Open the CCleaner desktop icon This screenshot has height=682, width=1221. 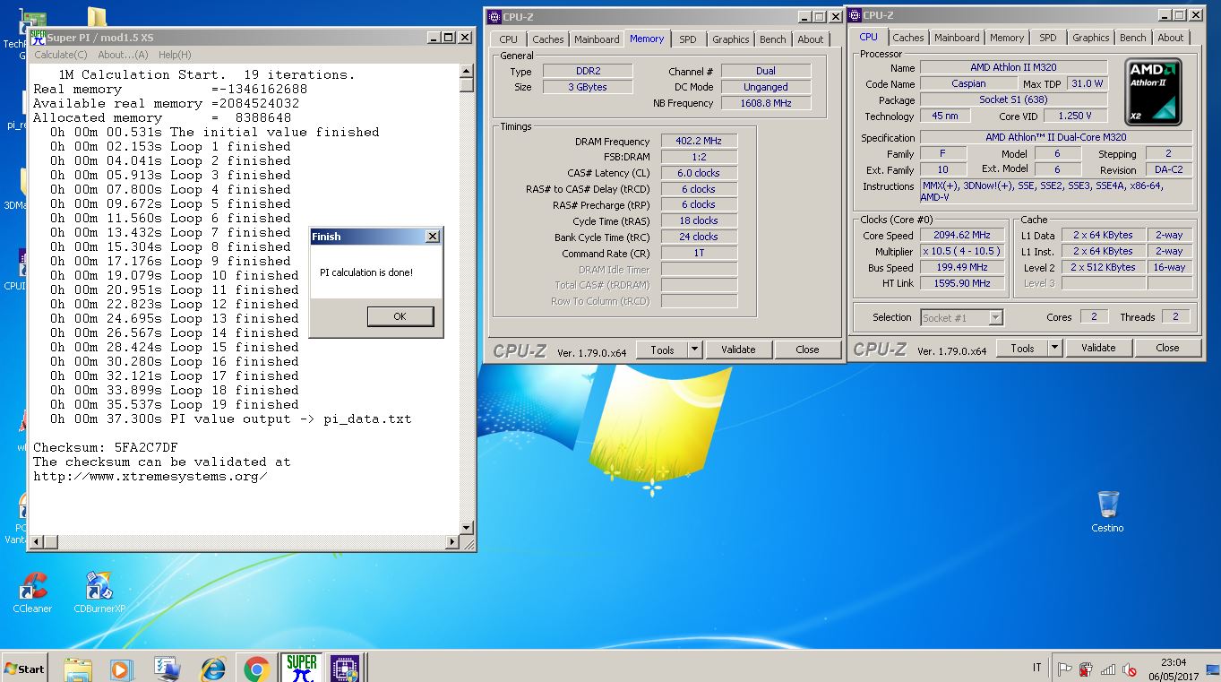[x=32, y=592]
